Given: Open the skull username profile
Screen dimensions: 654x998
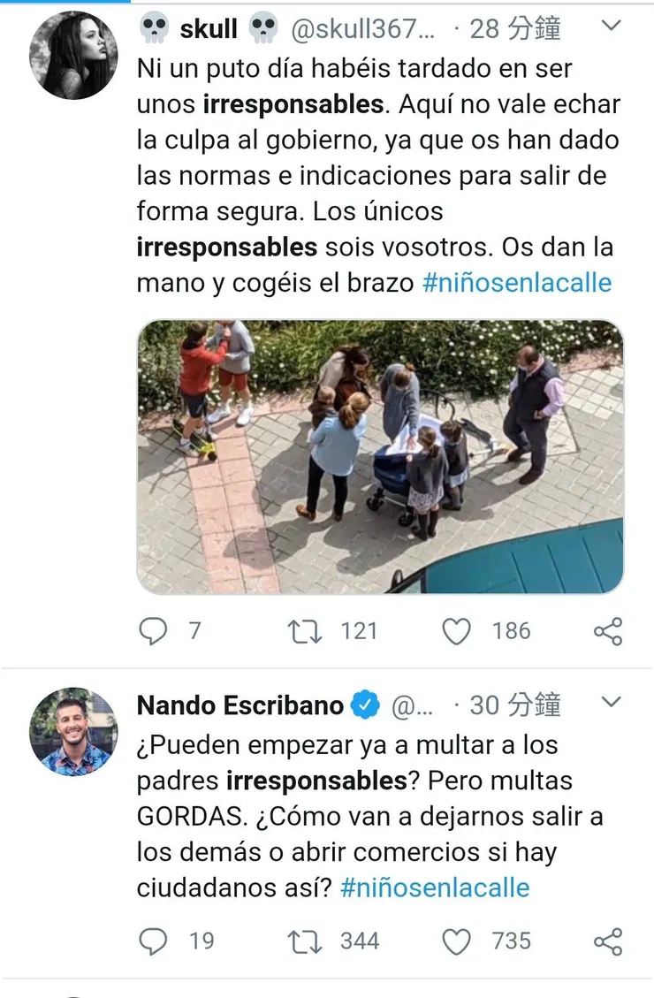Looking at the screenshot, I should [x=209, y=28].
